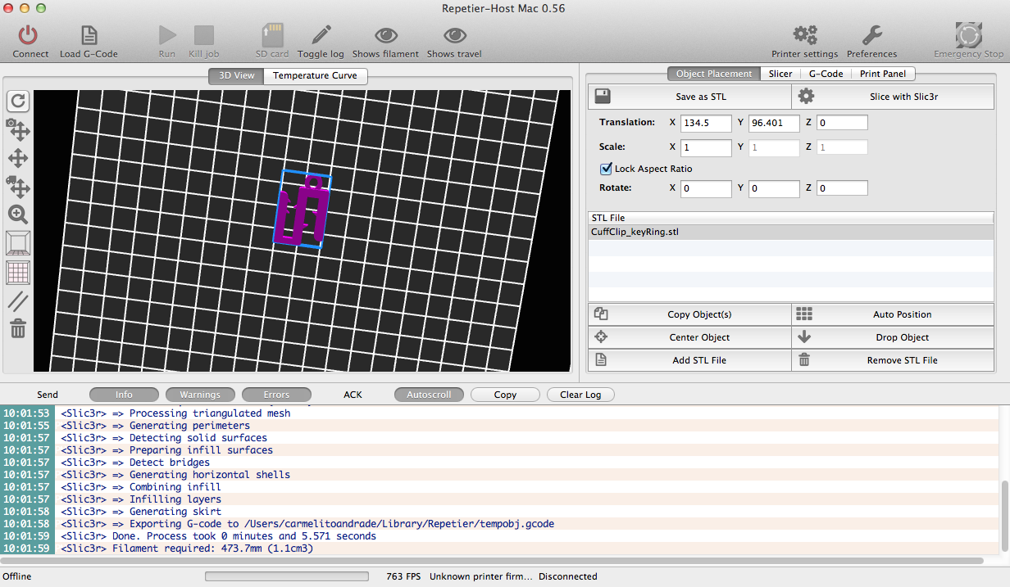Open Printer settings gears
The height and width of the screenshot is (587, 1010).
point(805,35)
